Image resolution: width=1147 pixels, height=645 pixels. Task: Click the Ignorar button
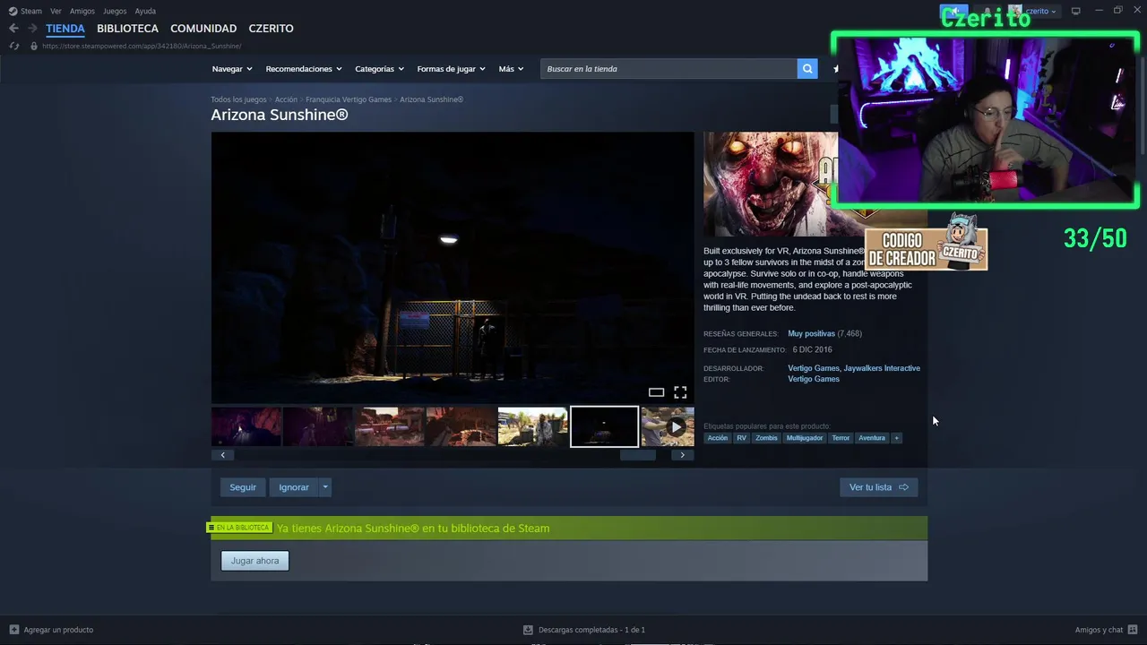pos(294,487)
